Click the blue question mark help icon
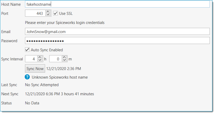The image size is (215, 114). (27, 77)
